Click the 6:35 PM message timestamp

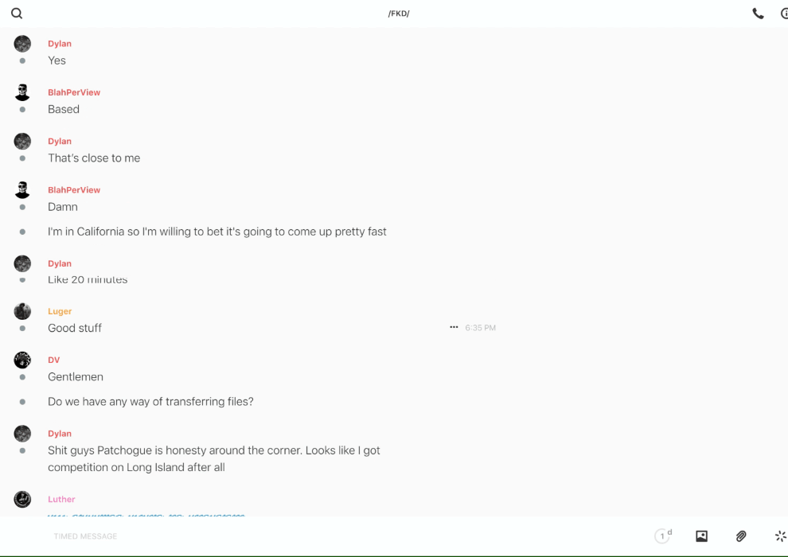[480, 328]
